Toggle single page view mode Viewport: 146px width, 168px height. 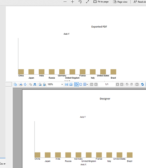(x=76, y=84)
